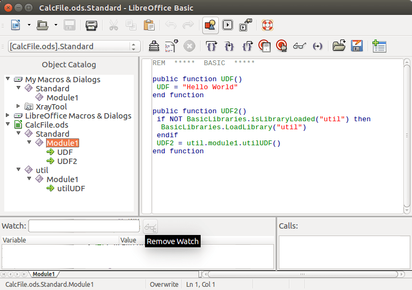412x290 pixels.
Task: Click the Find Parentheses icon
Action: [x=317, y=46]
